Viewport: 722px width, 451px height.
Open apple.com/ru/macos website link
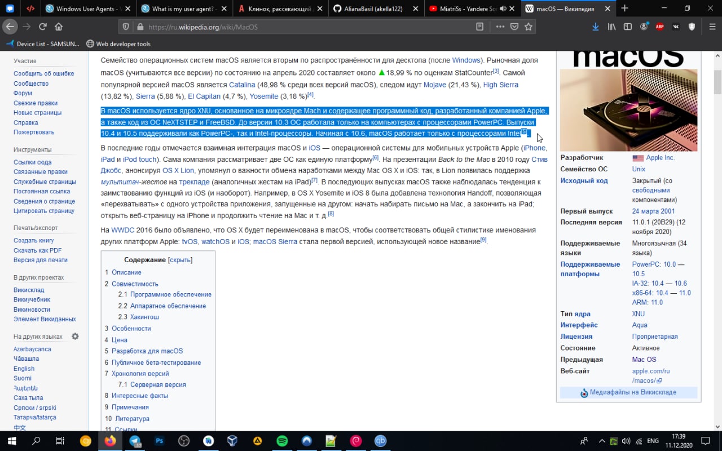pyautogui.click(x=651, y=375)
